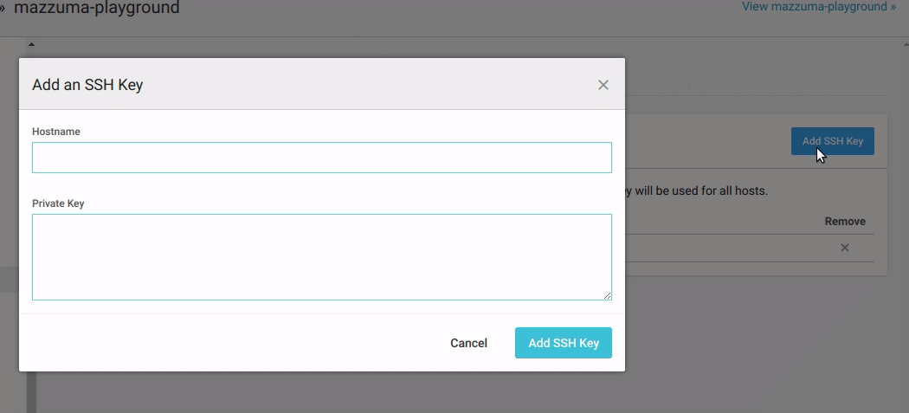Click the sidebar scroll-up arrow
The height and width of the screenshot is (413, 909).
tap(31, 43)
